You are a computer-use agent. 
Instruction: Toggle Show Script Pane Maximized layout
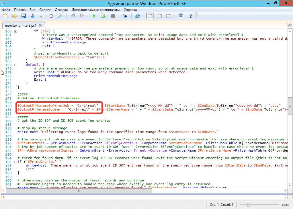[169, 16]
